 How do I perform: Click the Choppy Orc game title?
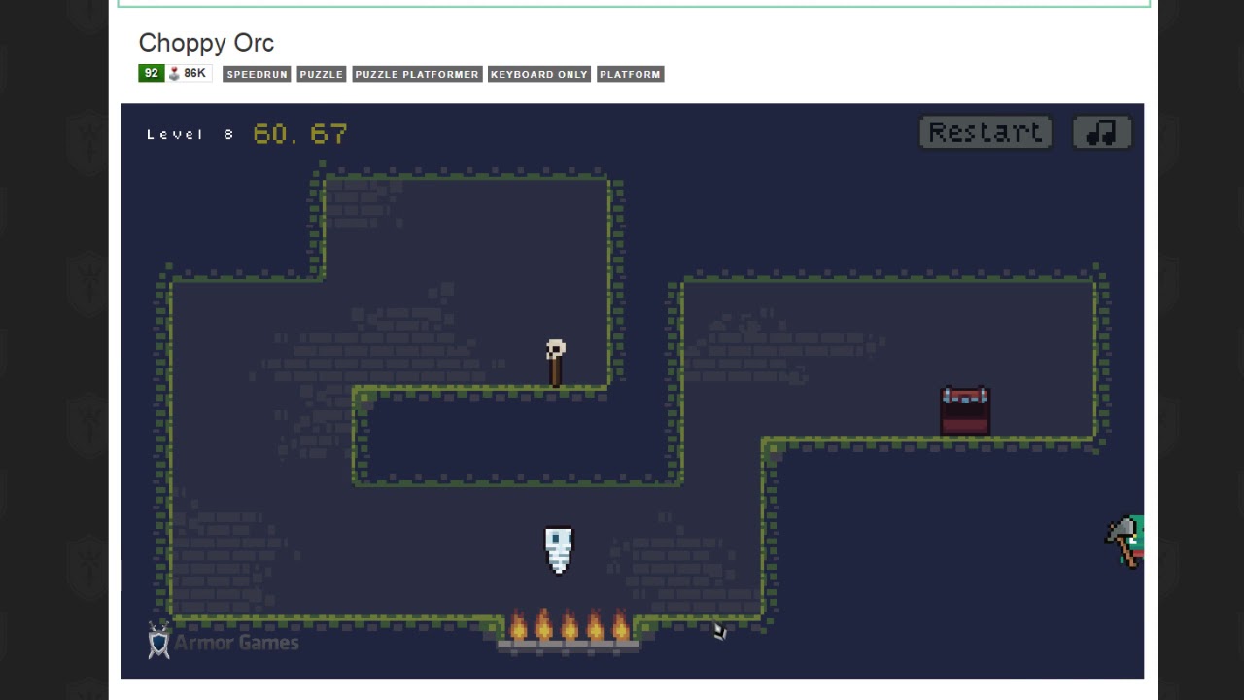tap(206, 43)
